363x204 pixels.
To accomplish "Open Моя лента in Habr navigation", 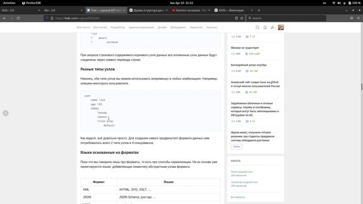I will coord(83,27).
